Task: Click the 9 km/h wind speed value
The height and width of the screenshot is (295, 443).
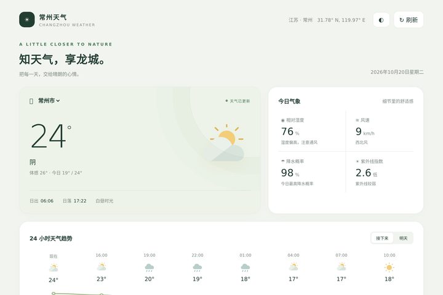Action: point(365,132)
